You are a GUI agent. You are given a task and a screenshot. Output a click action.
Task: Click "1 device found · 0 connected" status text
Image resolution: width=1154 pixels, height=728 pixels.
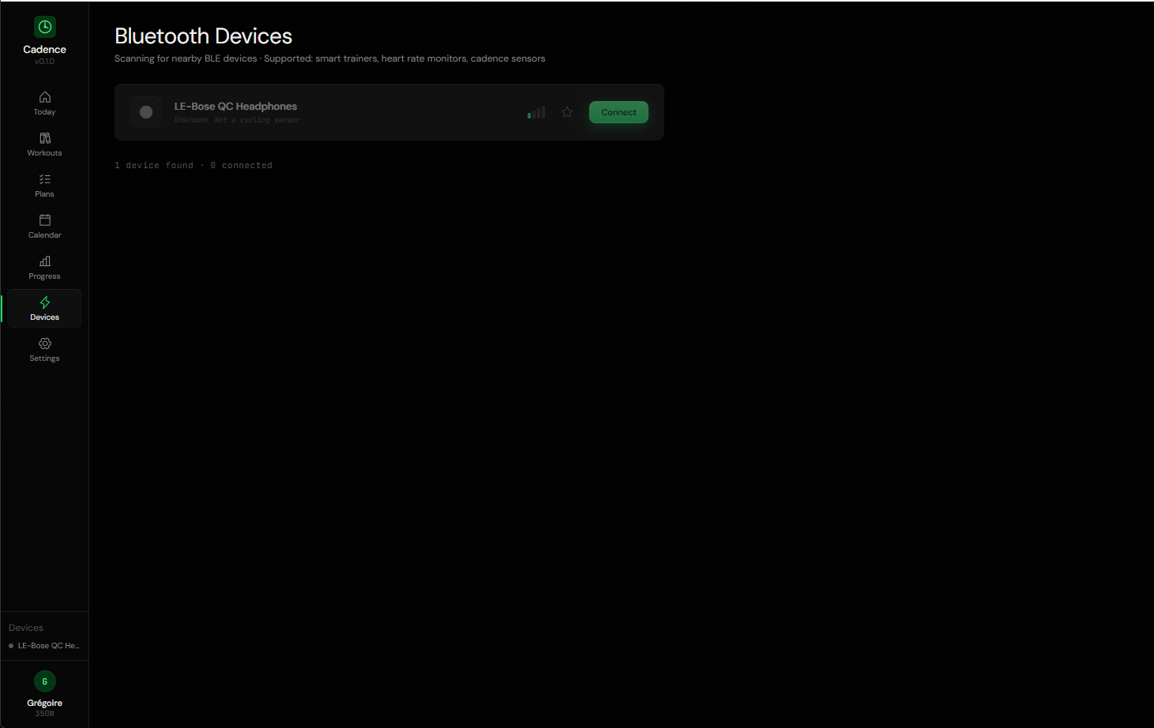coord(194,165)
